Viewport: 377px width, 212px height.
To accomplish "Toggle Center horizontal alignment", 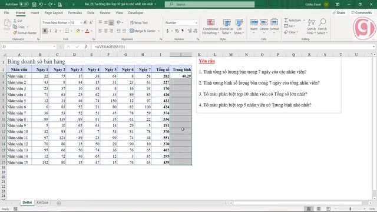I will click(x=106, y=31).
